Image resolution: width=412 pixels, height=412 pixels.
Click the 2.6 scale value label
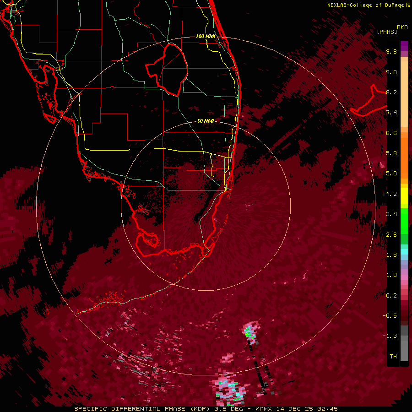pos(391,234)
